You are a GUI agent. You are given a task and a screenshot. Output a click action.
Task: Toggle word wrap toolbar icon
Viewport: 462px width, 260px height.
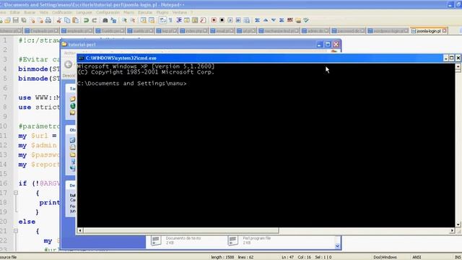tap(162, 20)
